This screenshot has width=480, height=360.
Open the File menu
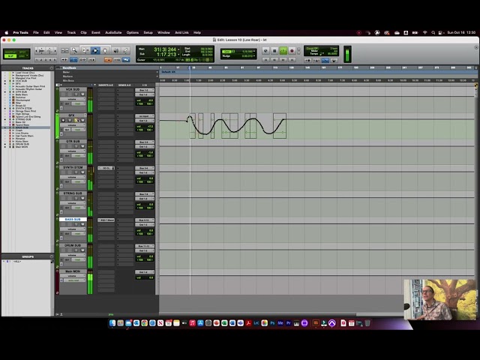[x=36, y=32]
